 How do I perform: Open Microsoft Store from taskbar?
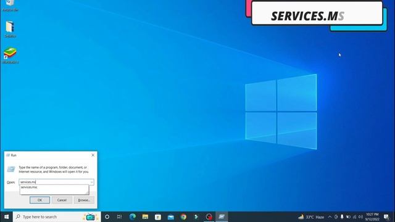click(158, 216)
